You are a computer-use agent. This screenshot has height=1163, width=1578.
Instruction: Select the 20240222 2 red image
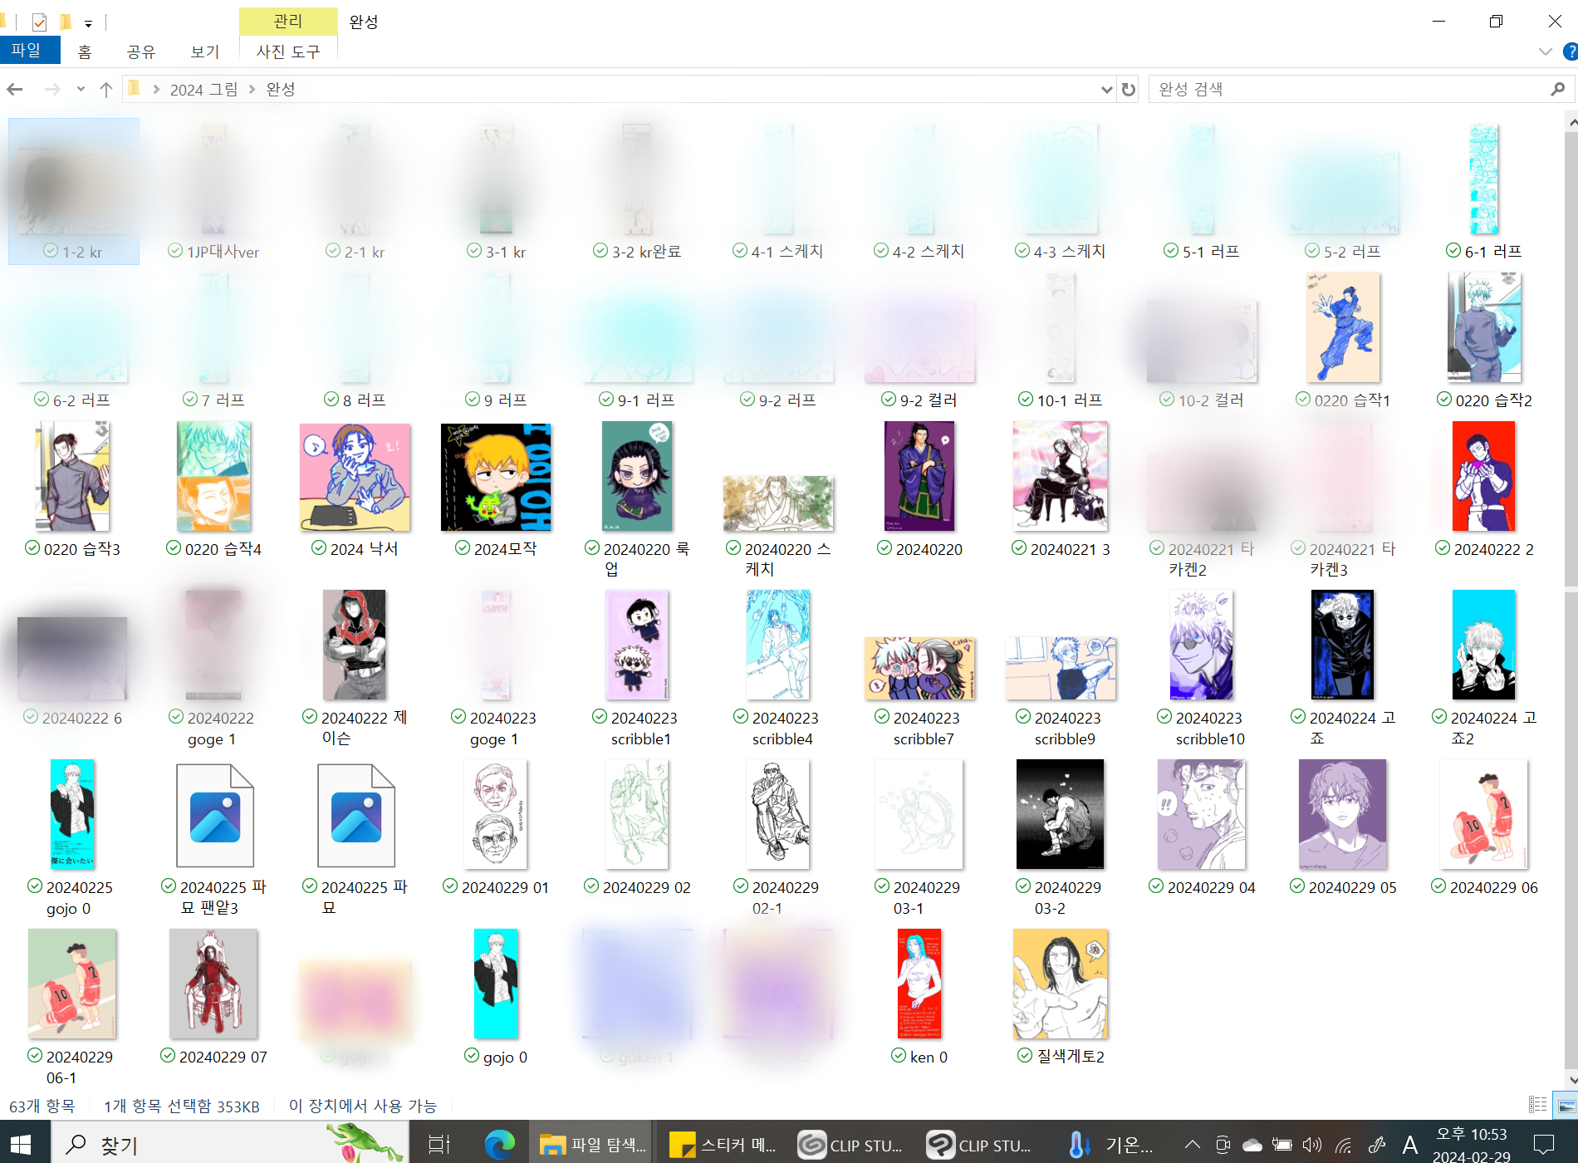[x=1484, y=477]
